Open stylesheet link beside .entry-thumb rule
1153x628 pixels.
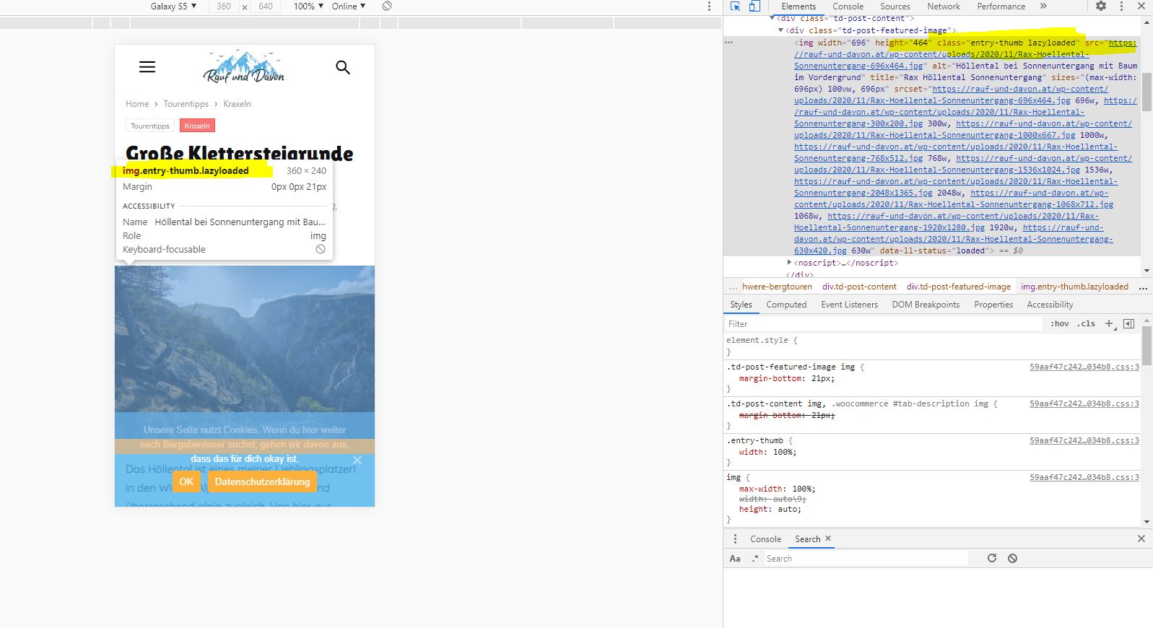(x=1084, y=440)
